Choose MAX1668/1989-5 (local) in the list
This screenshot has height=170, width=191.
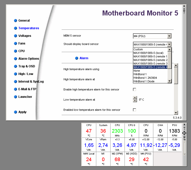(150, 53)
